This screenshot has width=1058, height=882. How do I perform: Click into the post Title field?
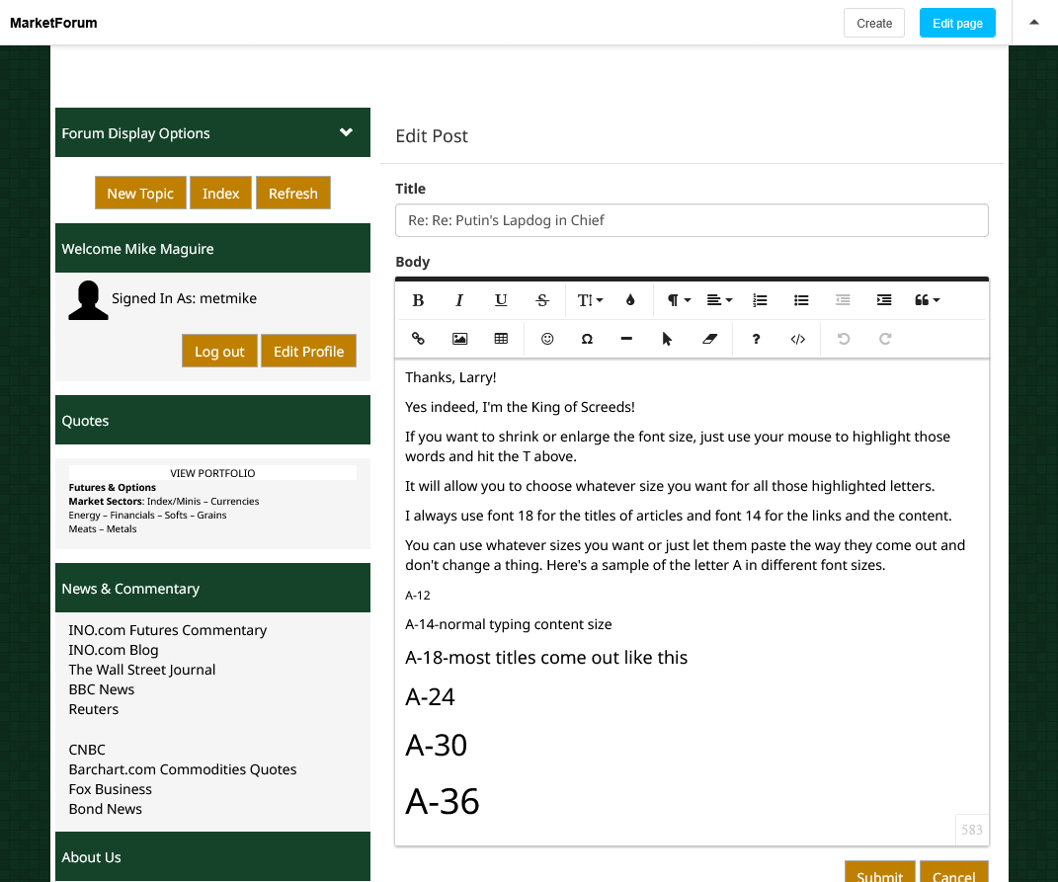[x=692, y=220]
